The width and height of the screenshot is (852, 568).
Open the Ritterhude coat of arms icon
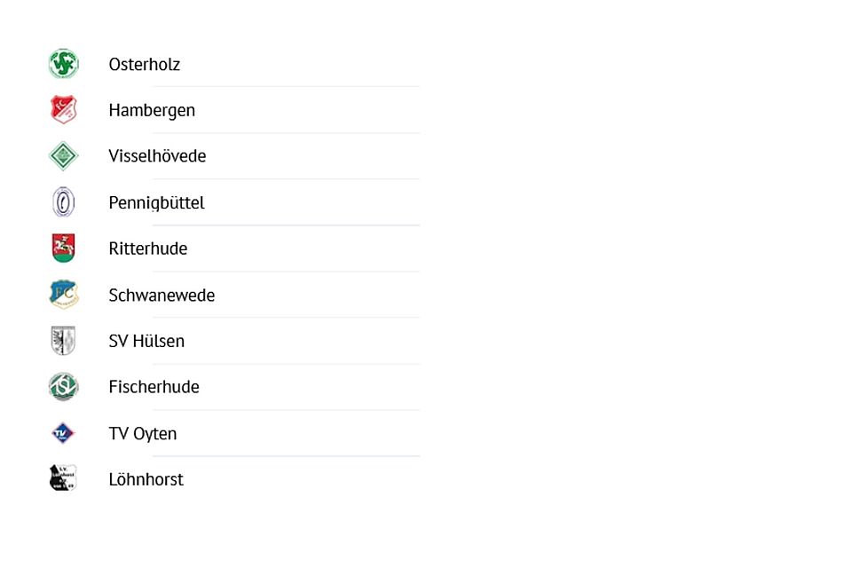tap(63, 248)
